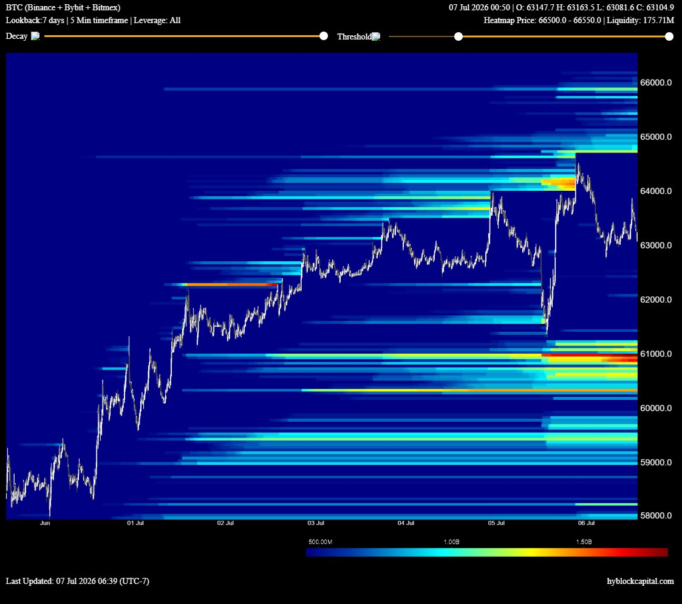Click the 500.00M legend label
Screen dimensions: 682x604
[x=321, y=542]
